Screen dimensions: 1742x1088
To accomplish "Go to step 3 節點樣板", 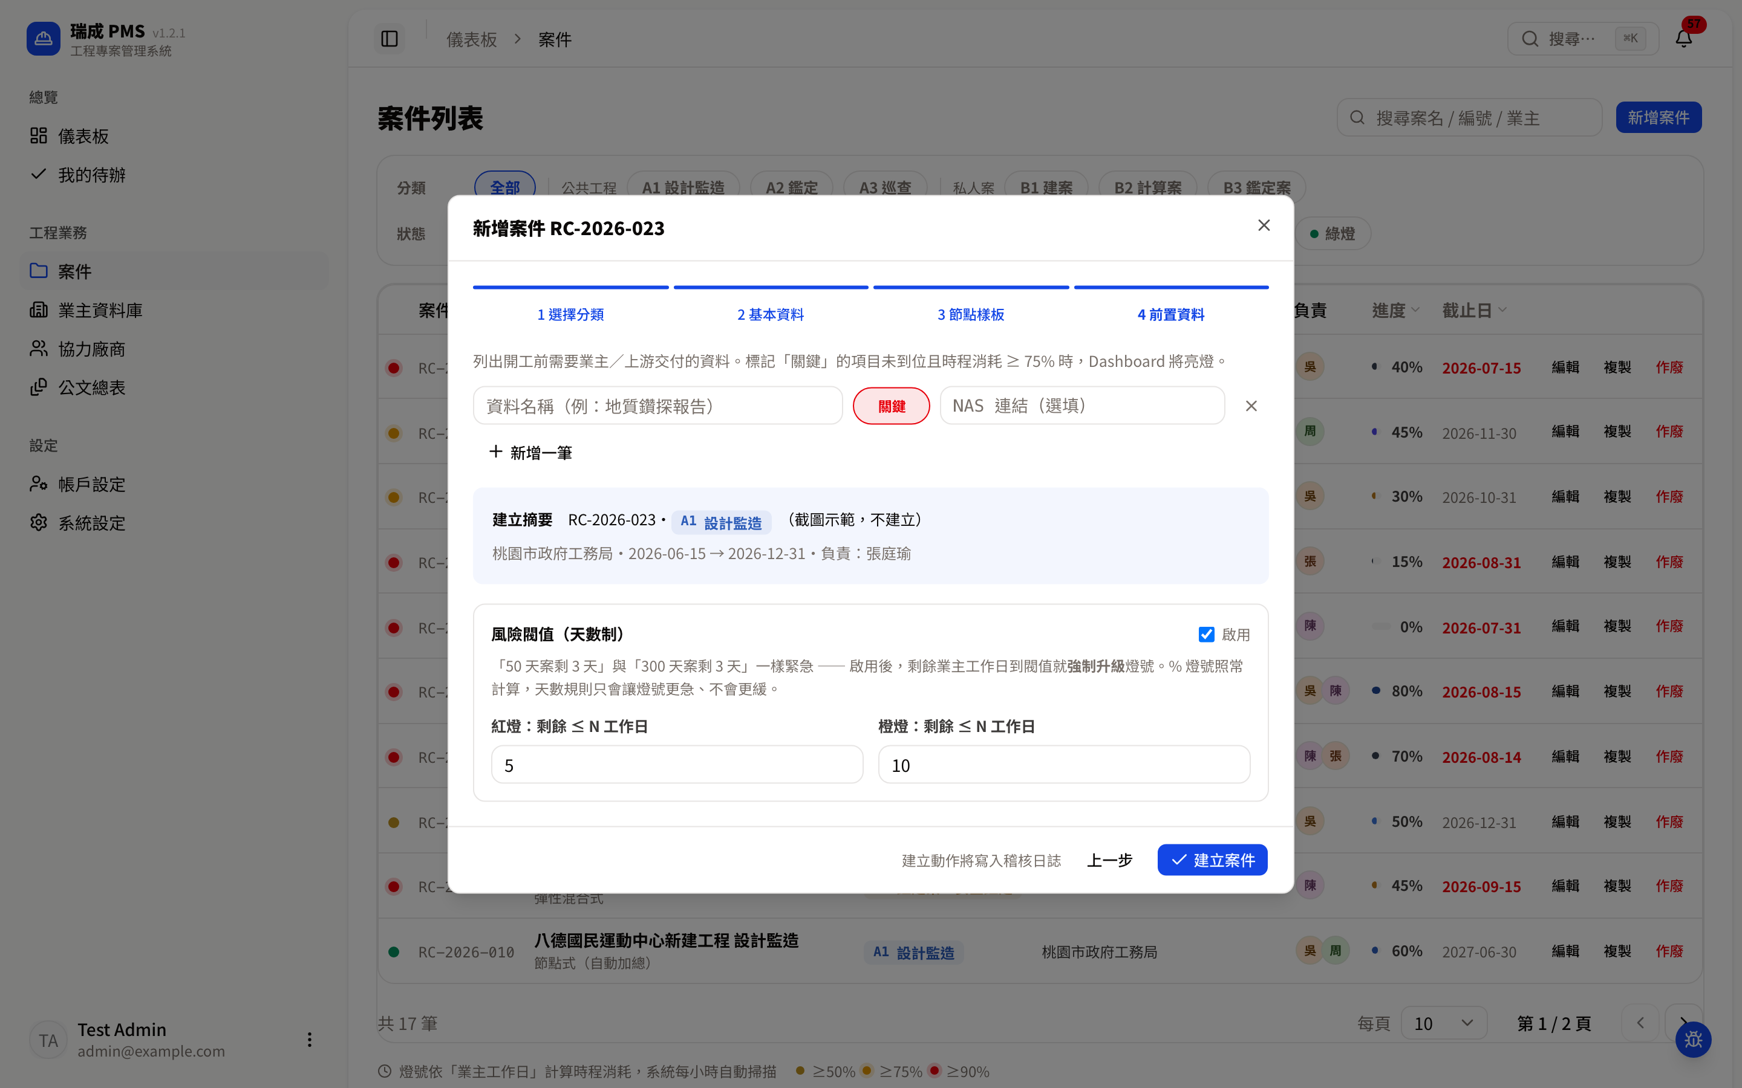I will (971, 314).
